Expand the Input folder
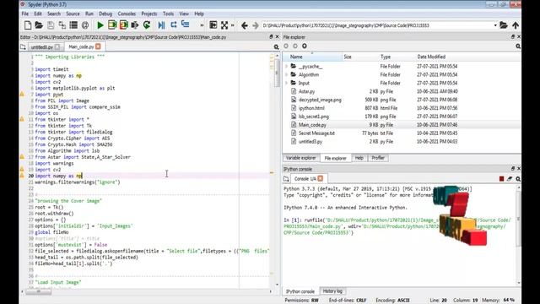 pyautogui.click(x=286, y=83)
